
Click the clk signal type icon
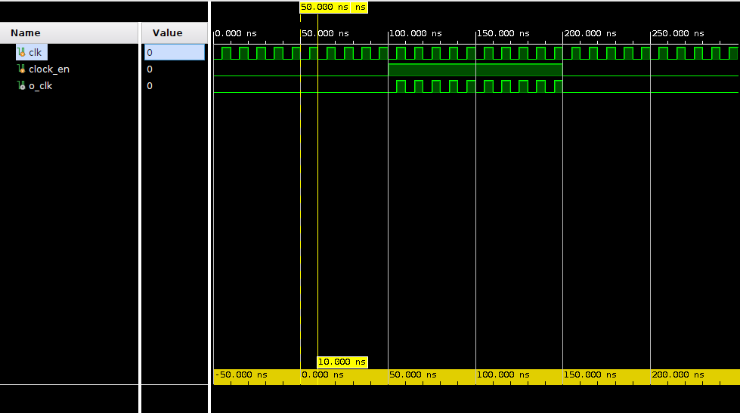tap(21, 52)
